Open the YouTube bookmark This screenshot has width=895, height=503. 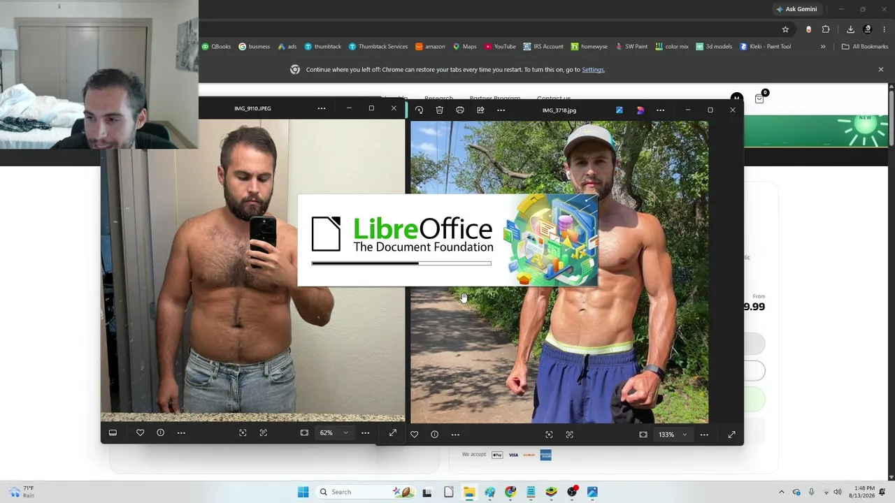[500, 47]
